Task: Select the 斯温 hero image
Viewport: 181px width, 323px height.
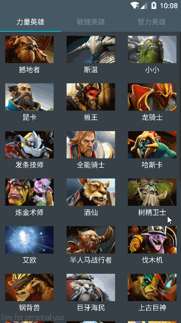Action: pyautogui.click(x=91, y=50)
